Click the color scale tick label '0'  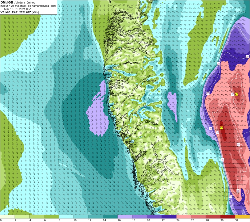[1, 220]
